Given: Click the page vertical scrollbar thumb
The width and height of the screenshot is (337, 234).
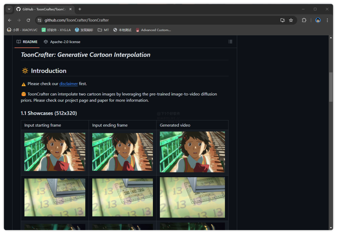Looking at the screenshot, I should [x=331, y=87].
